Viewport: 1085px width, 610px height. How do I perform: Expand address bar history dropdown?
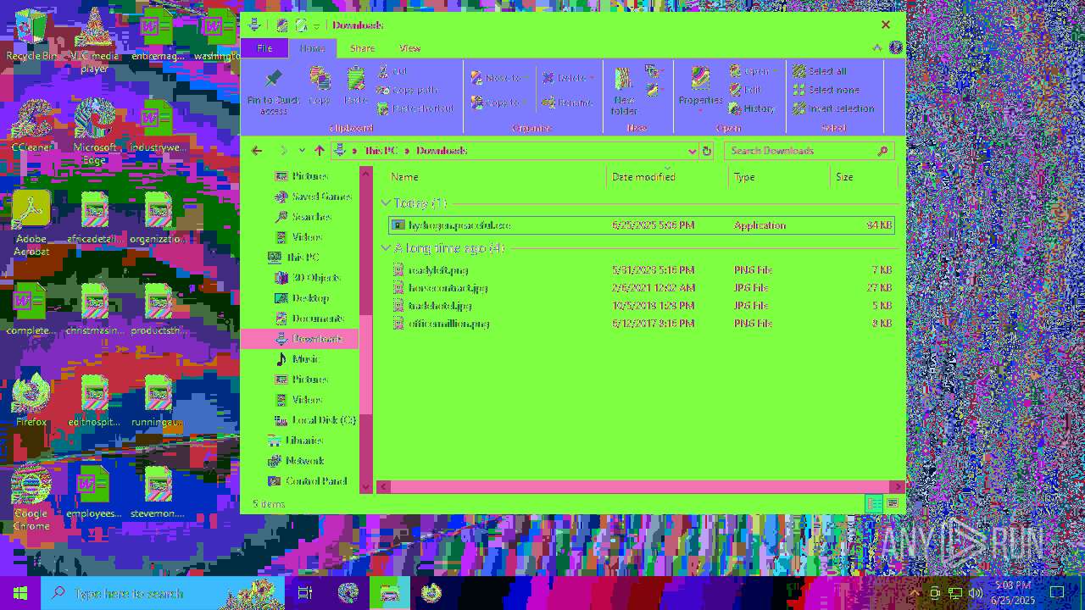692,151
